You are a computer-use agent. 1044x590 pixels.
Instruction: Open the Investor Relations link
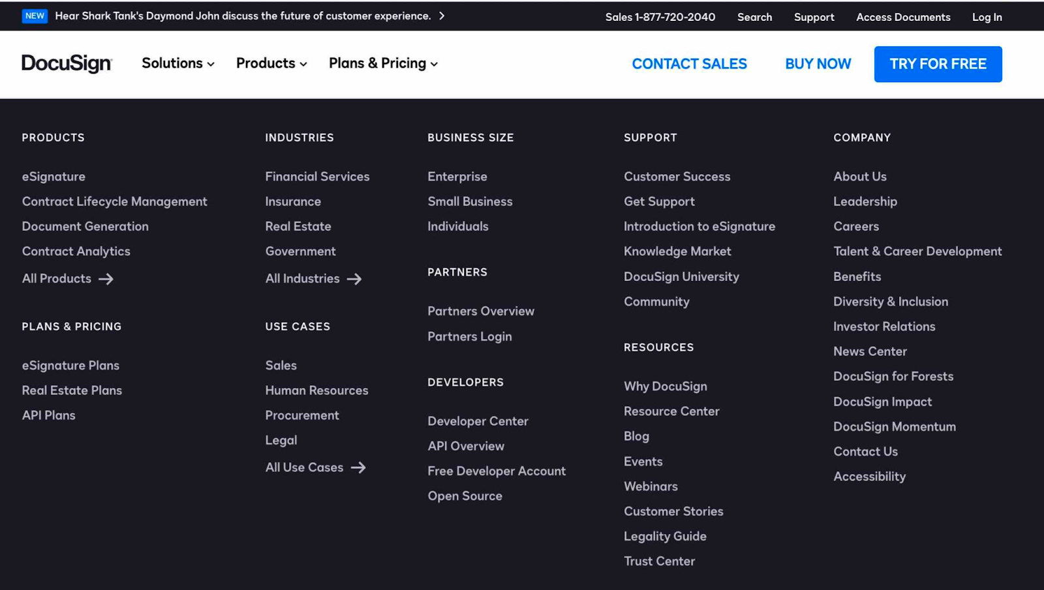click(884, 326)
